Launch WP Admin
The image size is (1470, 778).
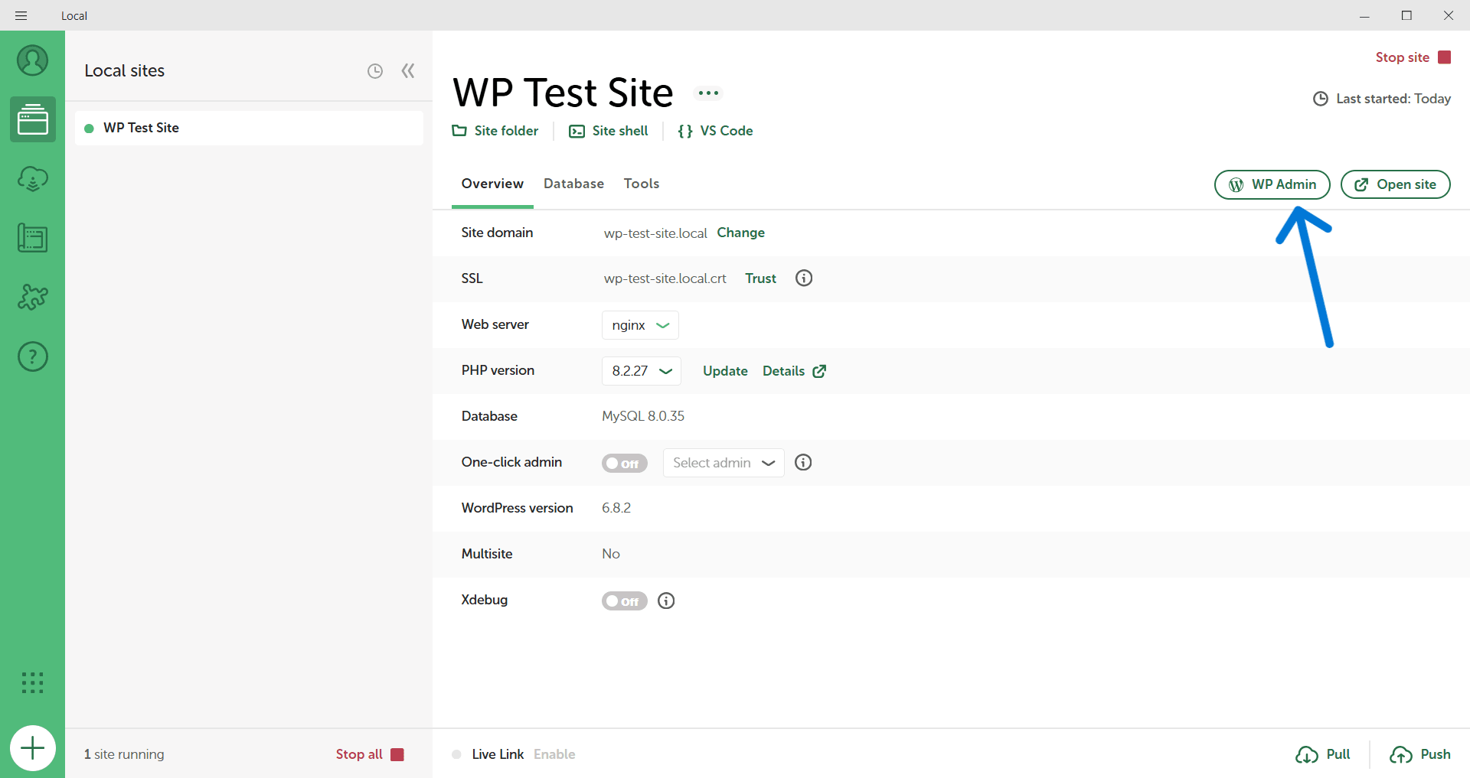[1272, 184]
